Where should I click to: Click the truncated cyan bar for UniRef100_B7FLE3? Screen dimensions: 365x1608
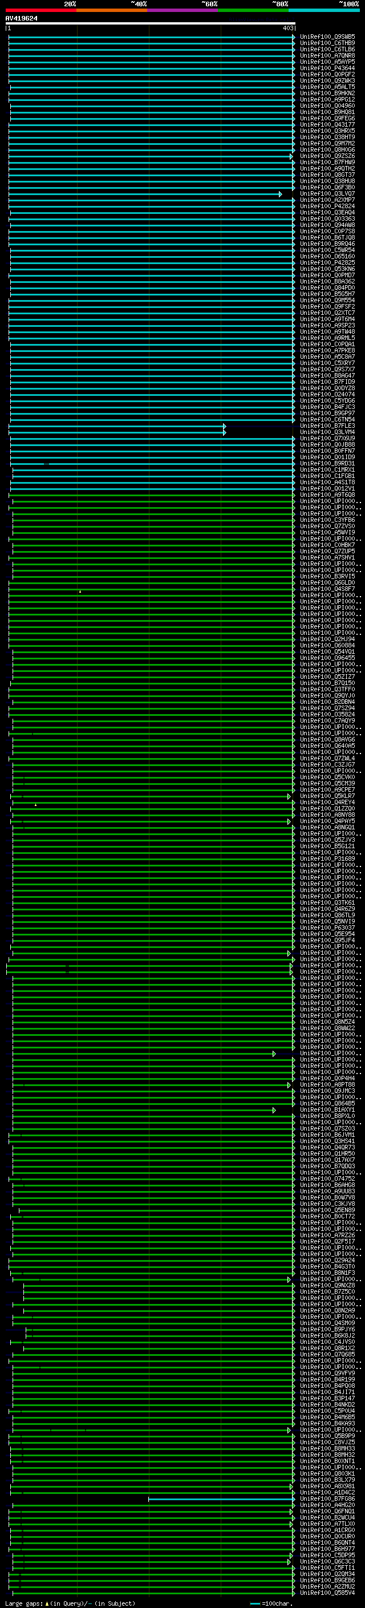coord(117,426)
